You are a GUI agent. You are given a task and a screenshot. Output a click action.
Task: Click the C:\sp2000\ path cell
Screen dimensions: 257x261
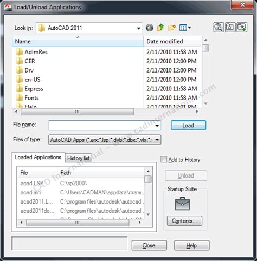74,183
